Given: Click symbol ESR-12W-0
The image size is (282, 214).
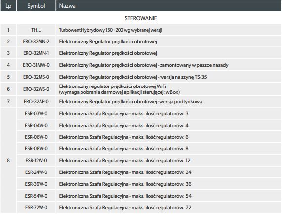Looking at the screenshot, I should coord(36,160).
